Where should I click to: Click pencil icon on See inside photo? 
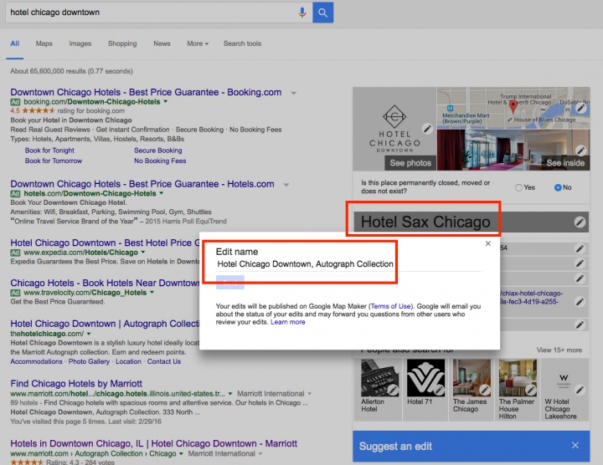pyautogui.click(x=580, y=151)
